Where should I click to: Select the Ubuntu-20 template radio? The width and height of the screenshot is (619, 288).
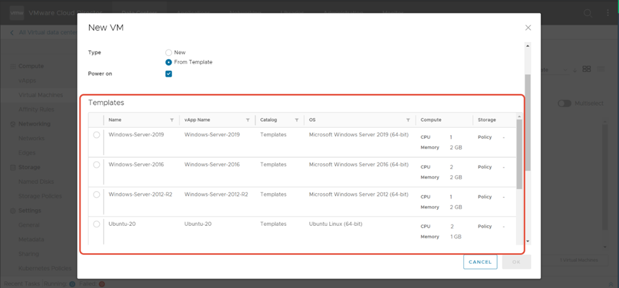tap(97, 224)
